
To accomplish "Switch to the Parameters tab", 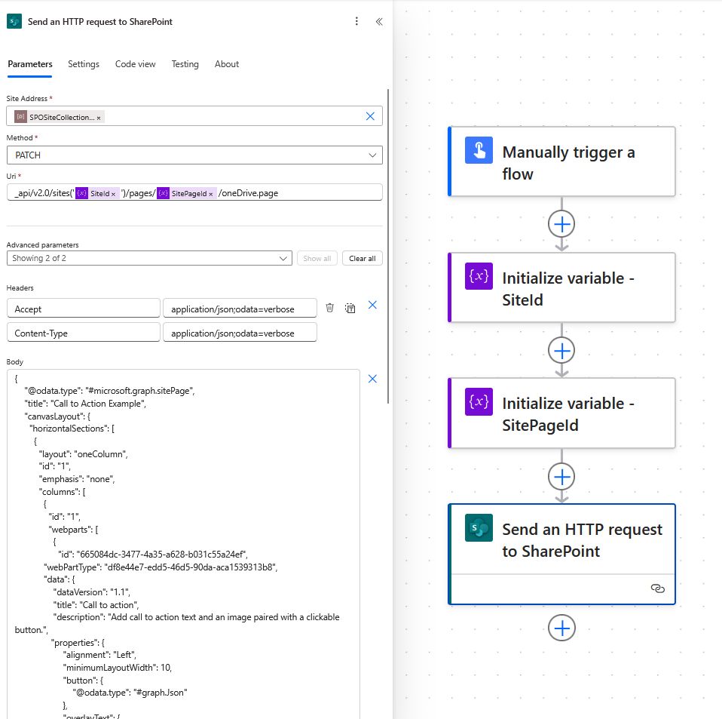I will click(x=30, y=64).
